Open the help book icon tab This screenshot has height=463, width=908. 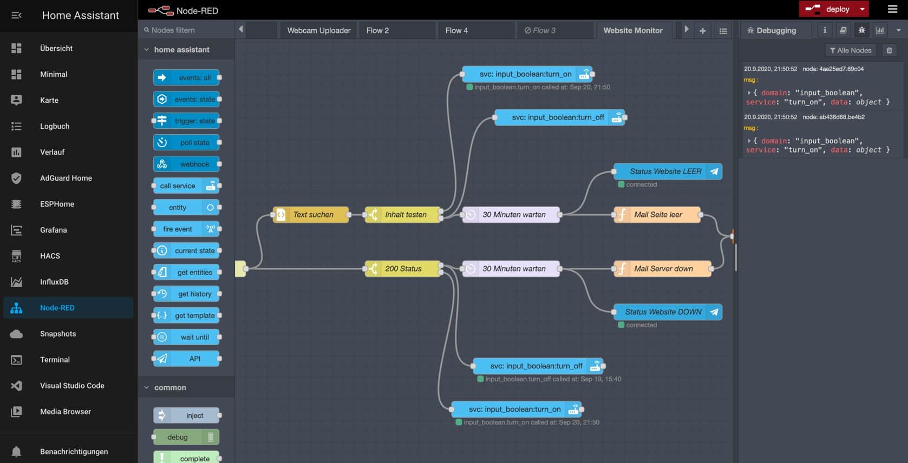click(843, 30)
